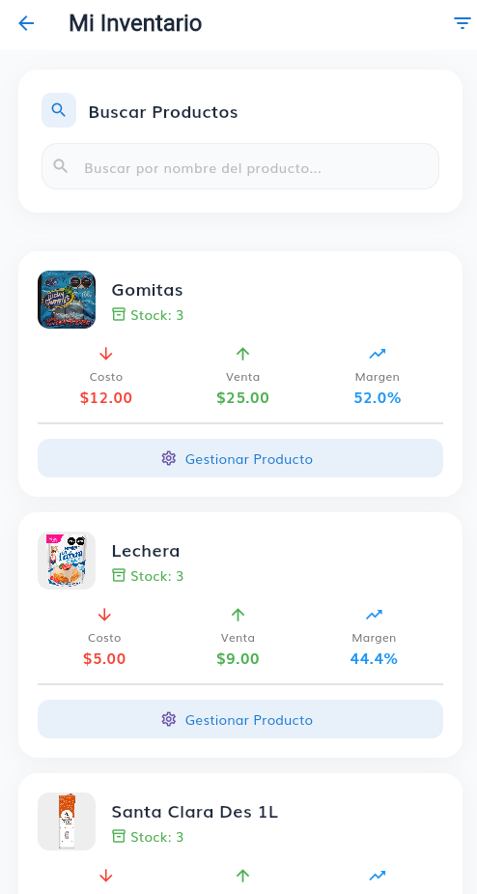Image resolution: width=477 pixels, height=894 pixels.
Task: Click the blue Margen trend icon for Gomitas
Action: coord(378,354)
